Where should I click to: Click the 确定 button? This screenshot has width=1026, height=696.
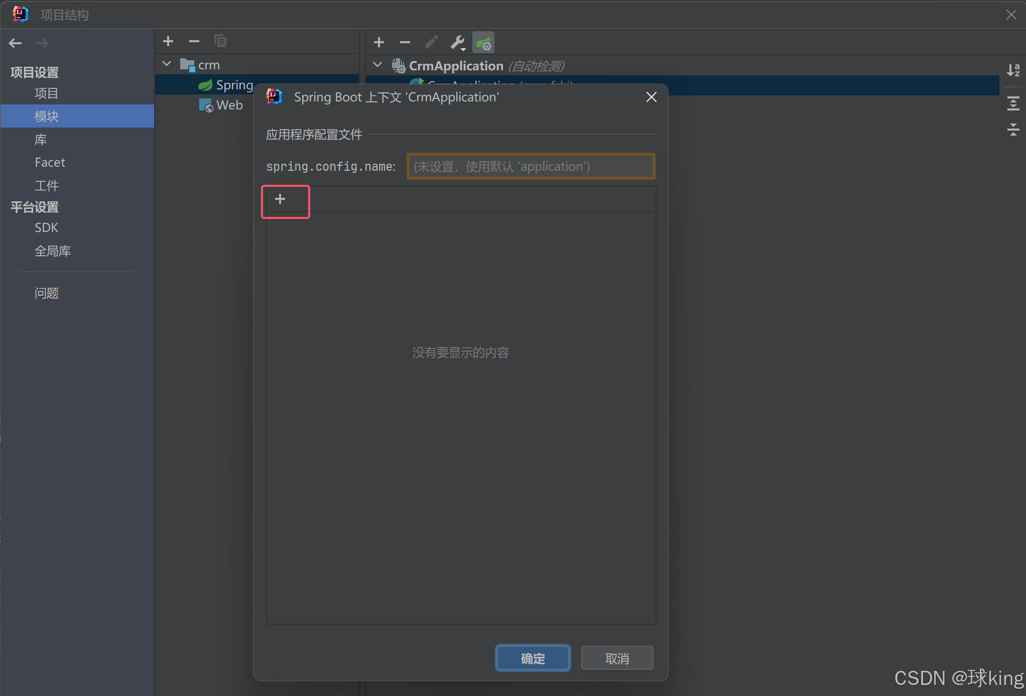533,658
